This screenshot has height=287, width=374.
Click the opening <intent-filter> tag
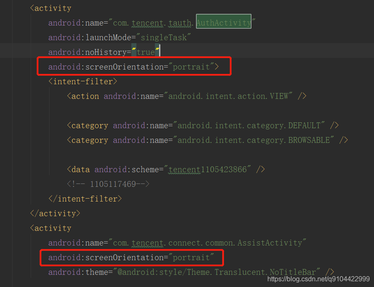[x=83, y=81]
